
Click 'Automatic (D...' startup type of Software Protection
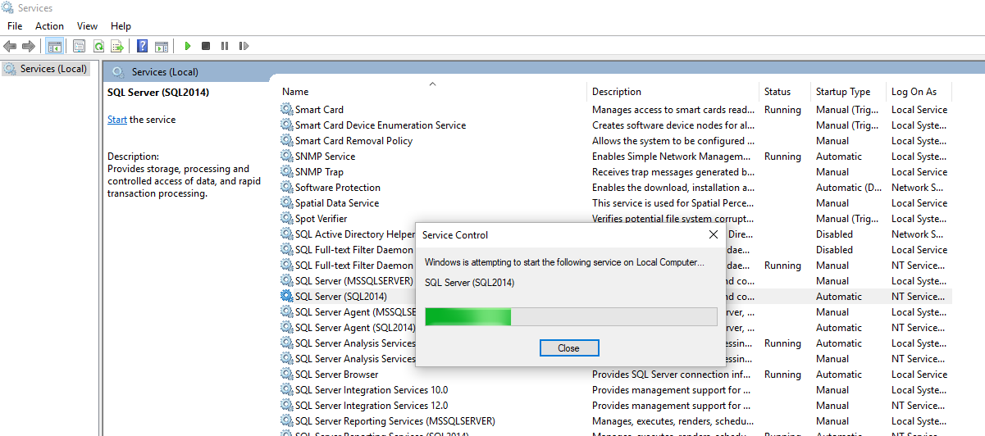[x=850, y=188]
